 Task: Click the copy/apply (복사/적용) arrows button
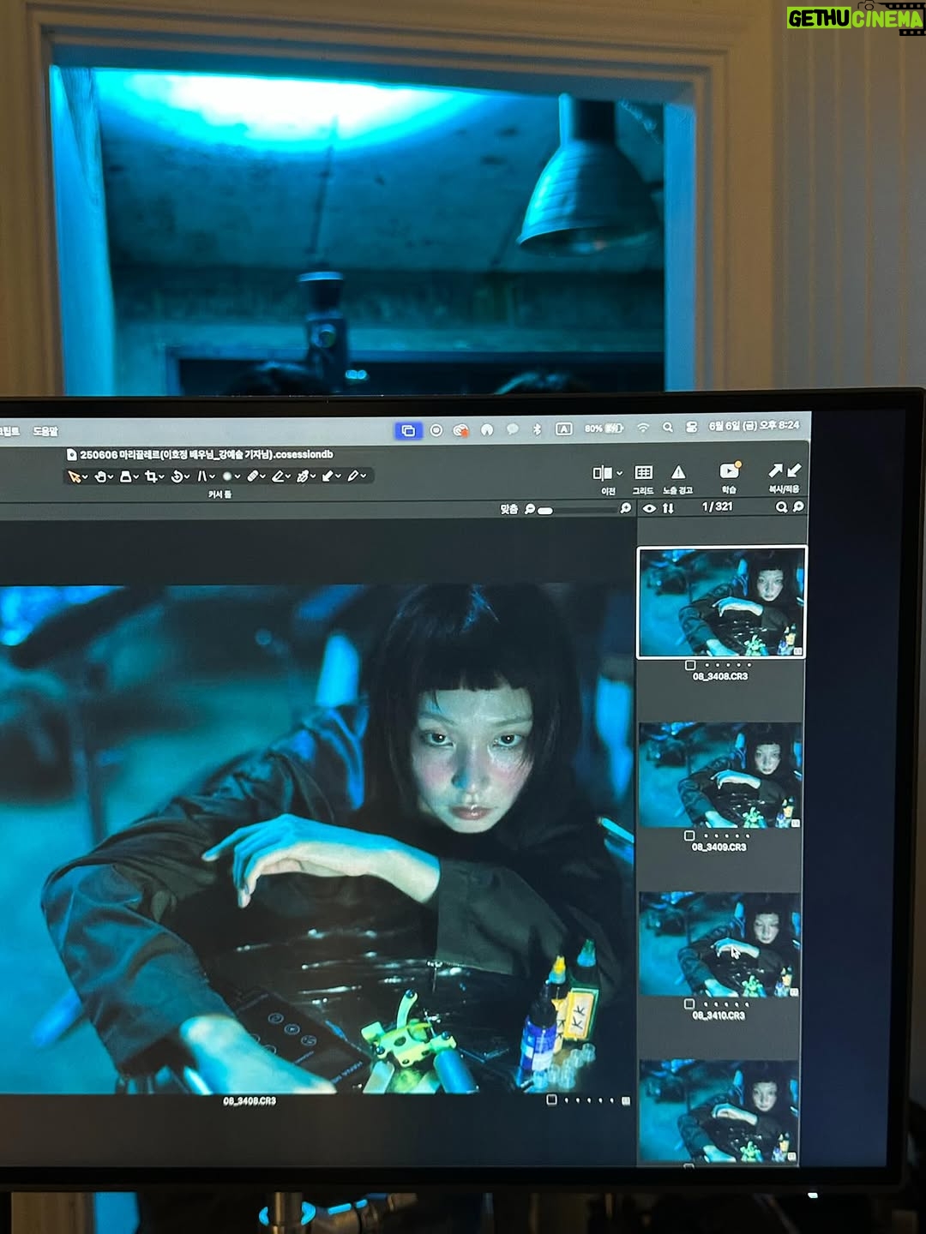[x=785, y=470]
